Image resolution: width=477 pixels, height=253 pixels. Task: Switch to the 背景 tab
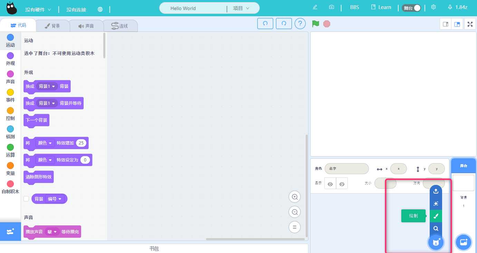[x=53, y=26]
